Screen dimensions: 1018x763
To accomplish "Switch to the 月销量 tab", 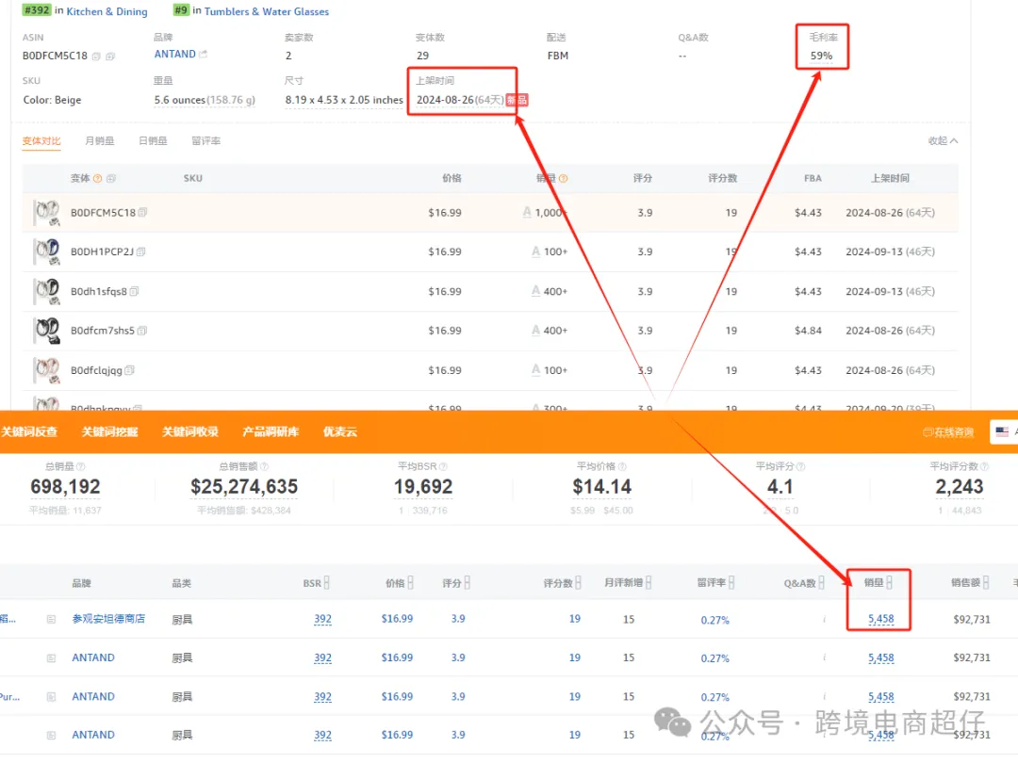I will click(99, 140).
